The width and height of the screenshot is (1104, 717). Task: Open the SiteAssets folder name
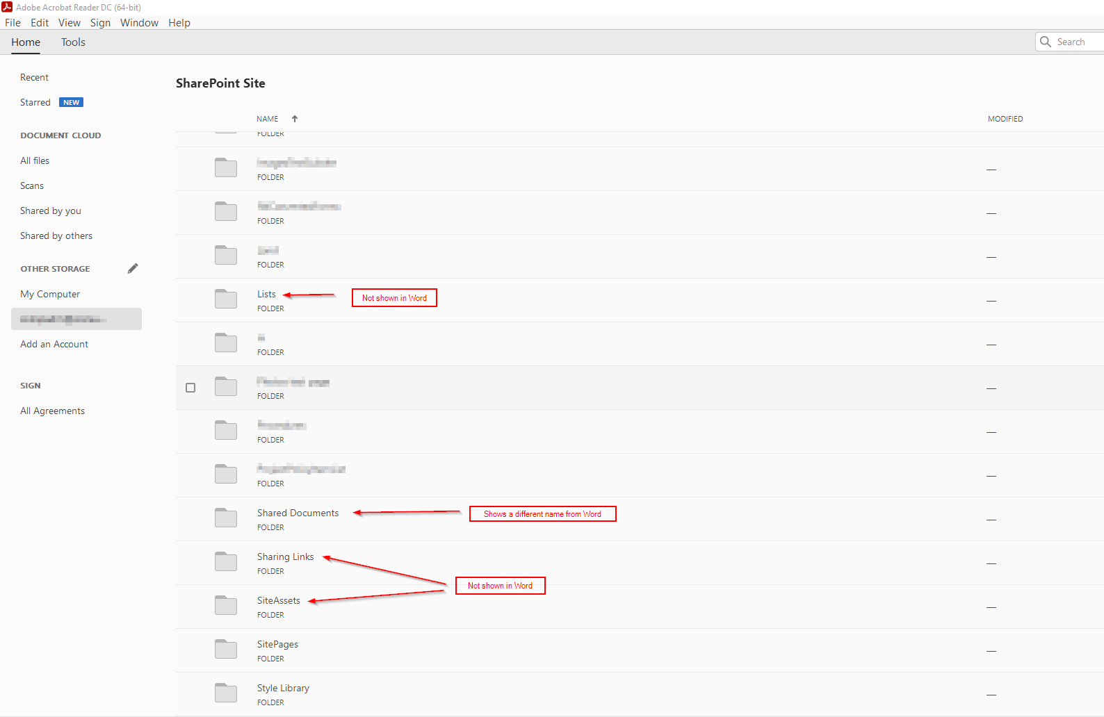(279, 600)
